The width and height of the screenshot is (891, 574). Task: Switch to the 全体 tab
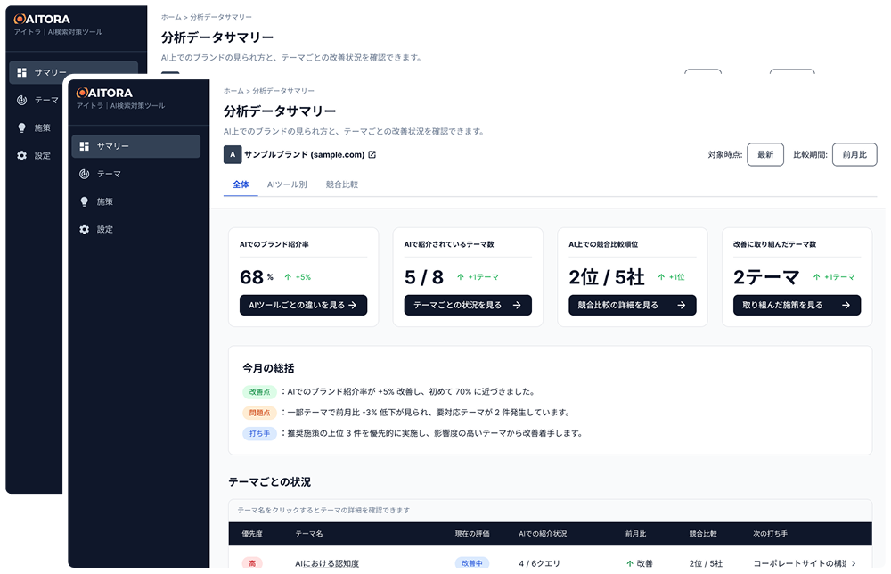(241, 184)
